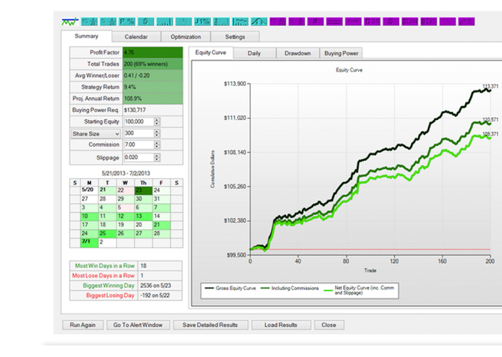502x357 pixels.
Task: Click the purple horizontal lines toolbar icon
Action: [x=334, y=21]
